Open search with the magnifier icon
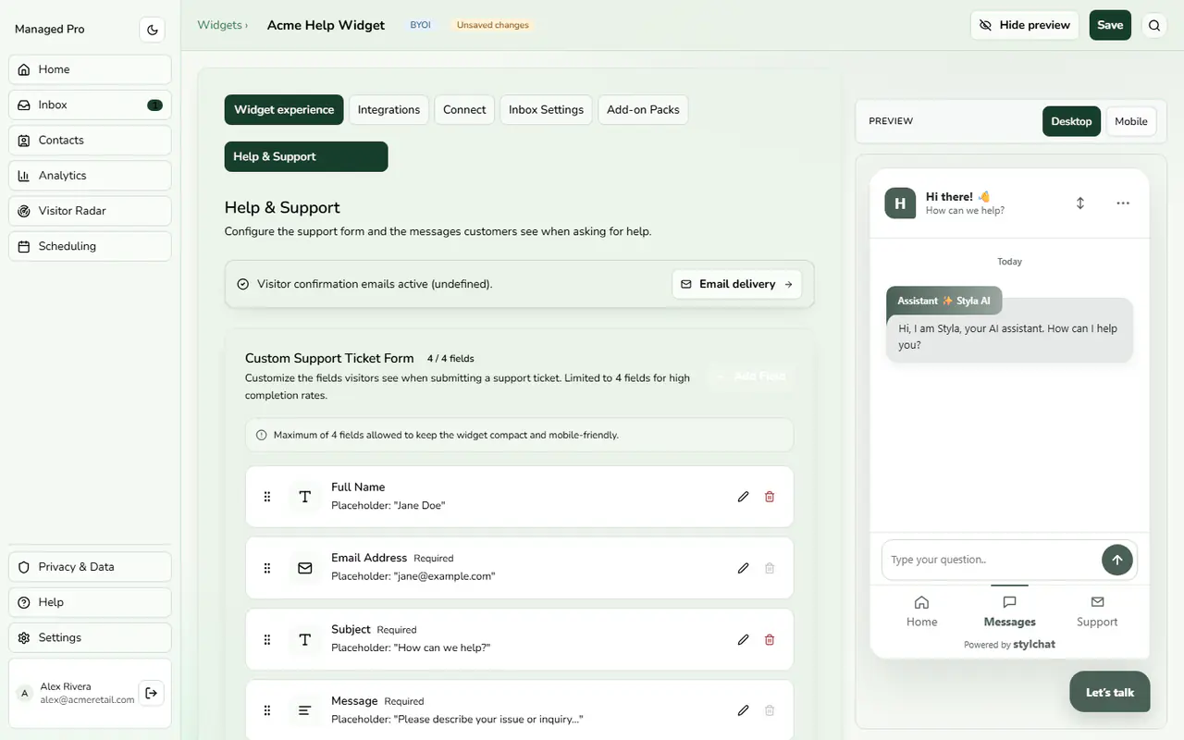Image resolution: width=1184 pixels, height=740 pixels. [x=1154, y=26]
